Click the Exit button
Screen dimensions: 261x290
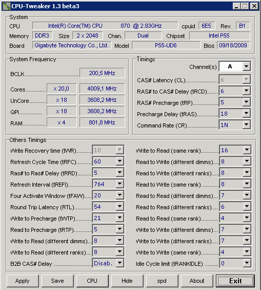(235, 281)
